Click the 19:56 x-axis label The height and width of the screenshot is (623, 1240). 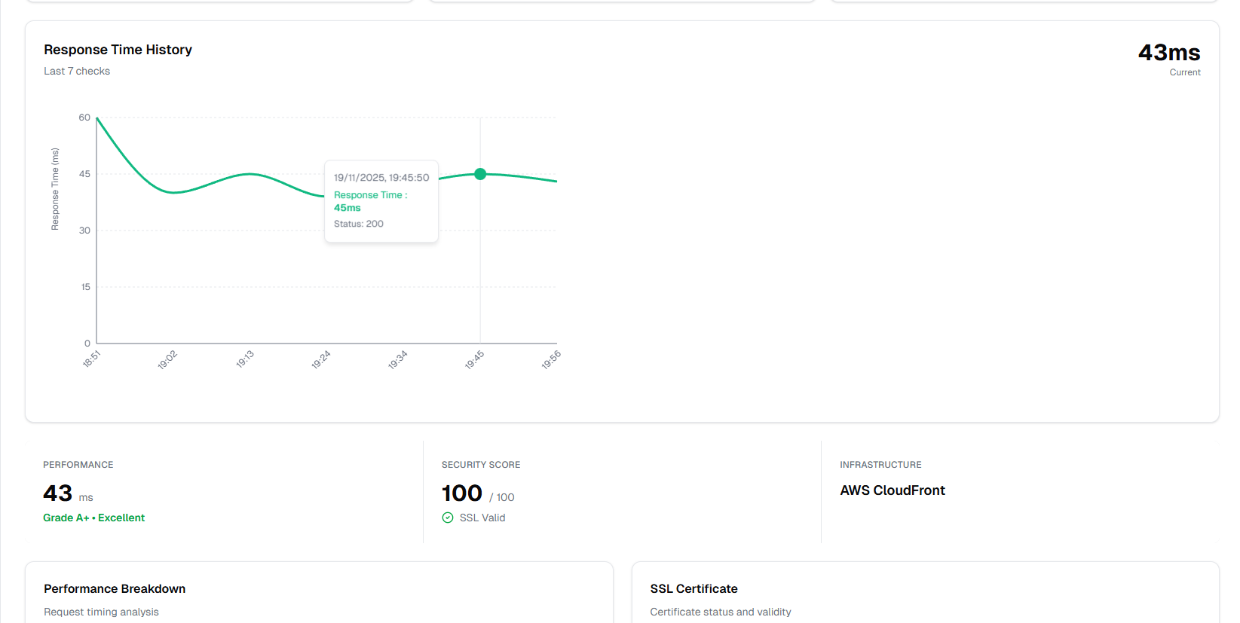551,359
